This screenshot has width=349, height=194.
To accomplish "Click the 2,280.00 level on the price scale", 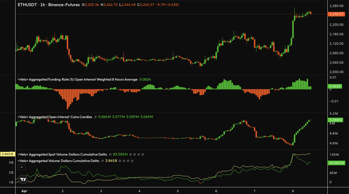I will 336,6.
